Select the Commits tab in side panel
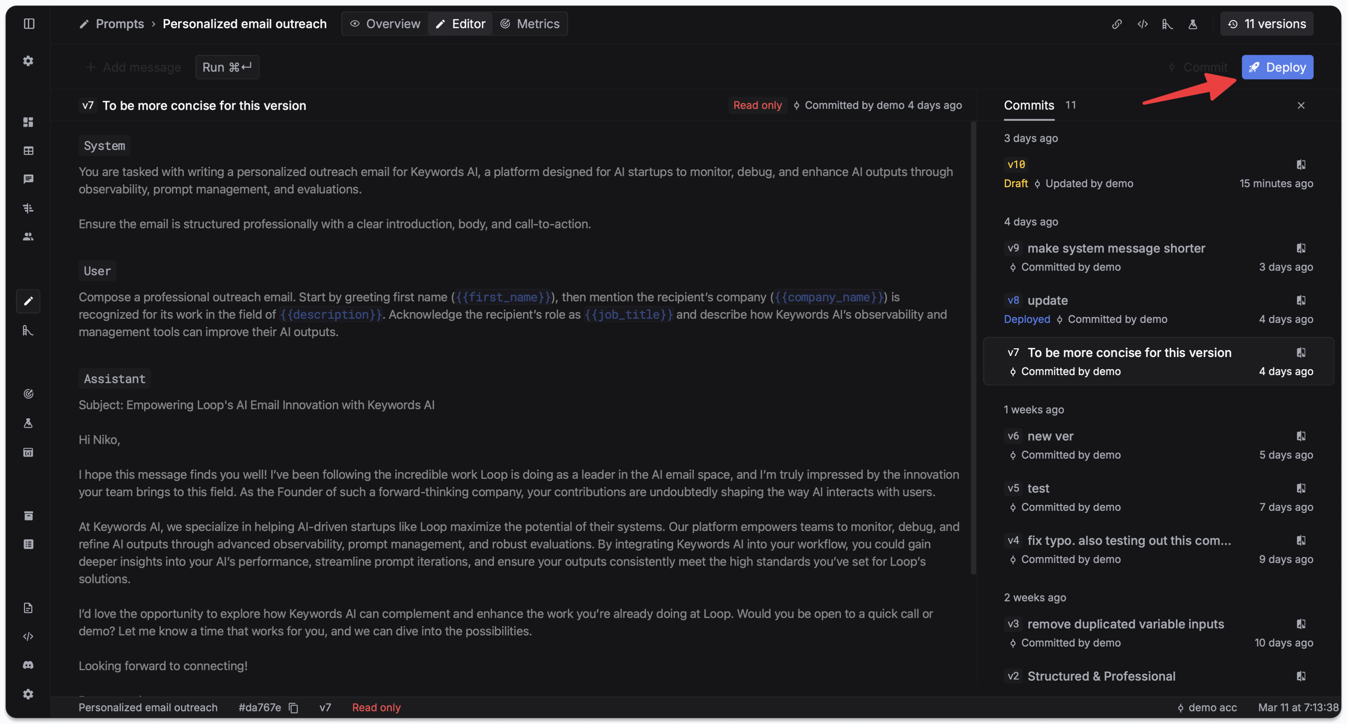Viewport: 1347px width, 724px height. coord(1029,105)
